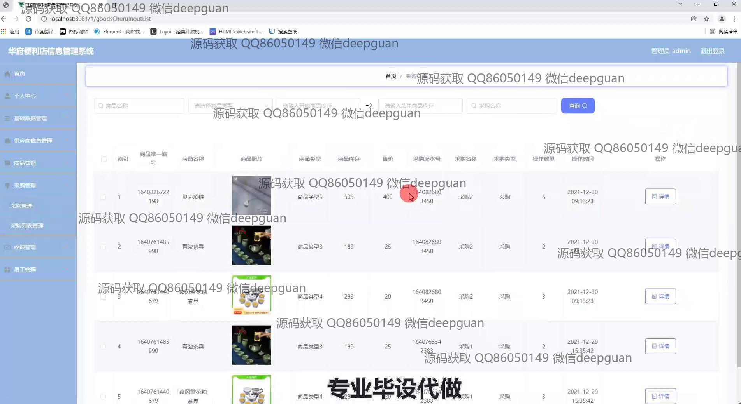This screenshot has width=741, height=404.
Task: Tick the checkbox for row 5
Action: (x=103, y=397)
